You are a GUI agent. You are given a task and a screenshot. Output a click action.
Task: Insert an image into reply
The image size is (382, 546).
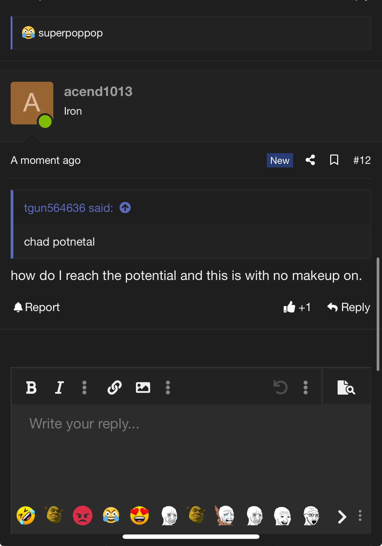(143, 388)
